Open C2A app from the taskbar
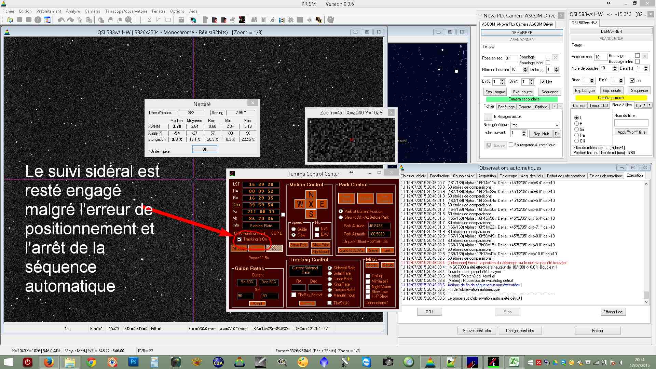Image resolution: width=656 pixels, height=369 pixels. pos(218,362)
